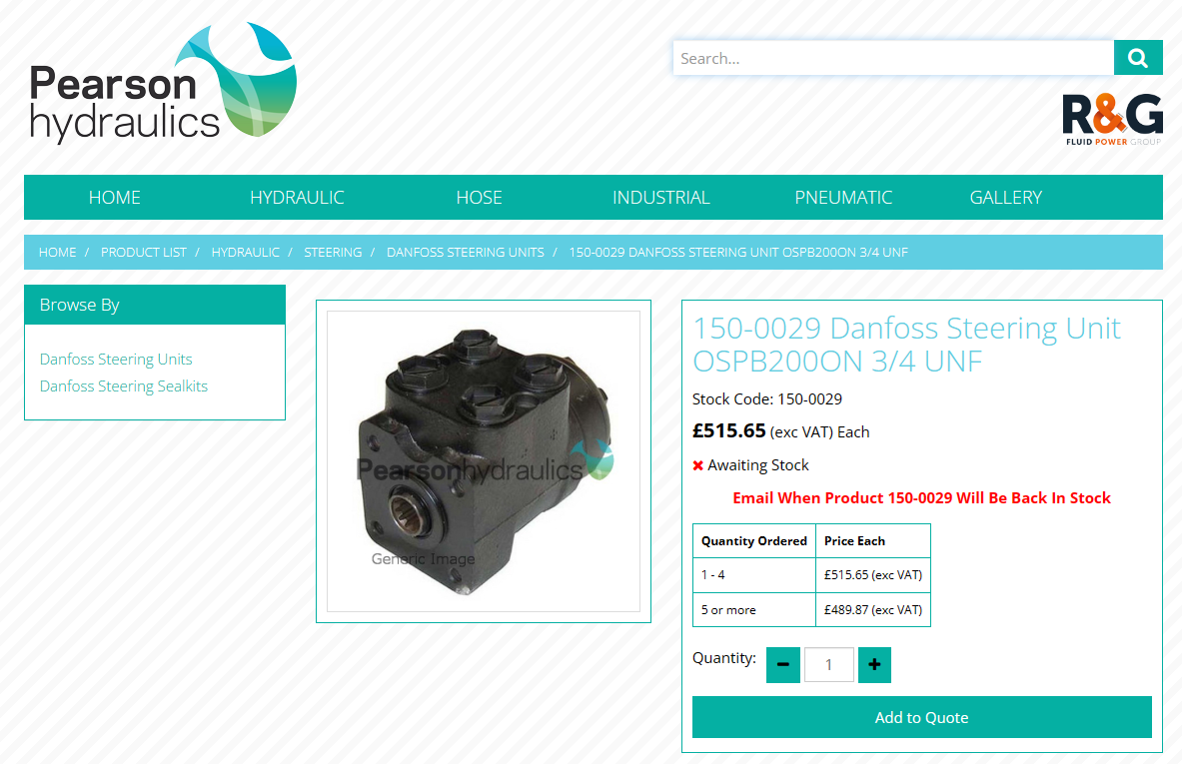Open the INDUSTRIAL menu

[x=661, y=198]
